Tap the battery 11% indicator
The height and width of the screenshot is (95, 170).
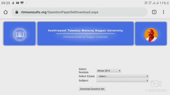click(164, 3)
